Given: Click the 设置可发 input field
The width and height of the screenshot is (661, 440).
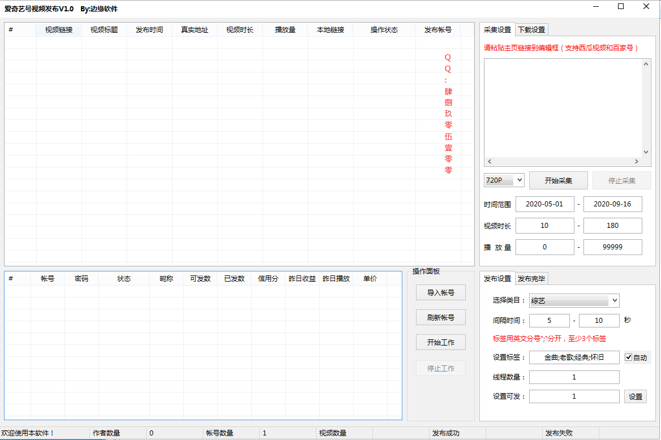Looking at the screenshot, I should 574,396.
